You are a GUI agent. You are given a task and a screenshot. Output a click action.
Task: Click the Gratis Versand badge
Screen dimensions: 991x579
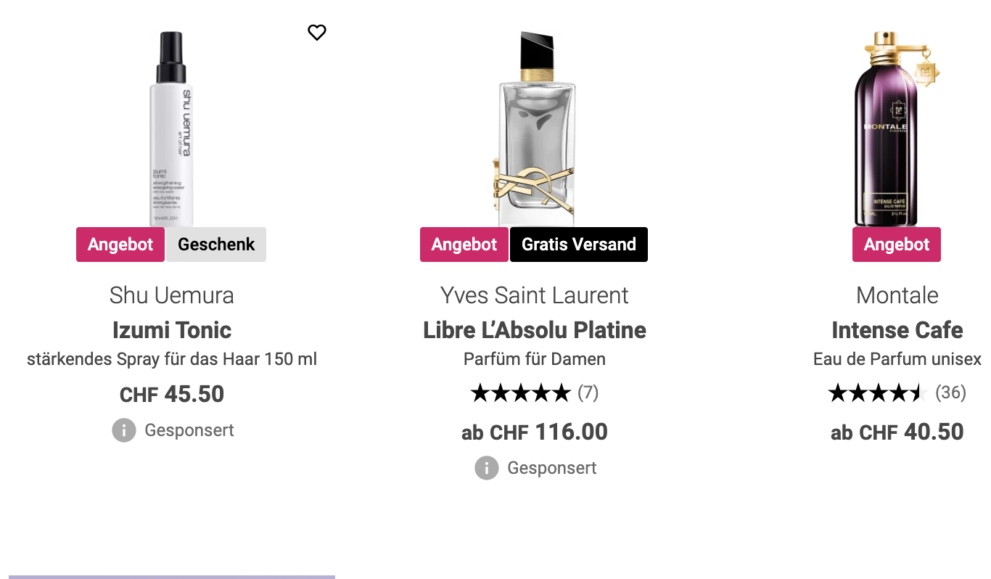click(579, 245)
